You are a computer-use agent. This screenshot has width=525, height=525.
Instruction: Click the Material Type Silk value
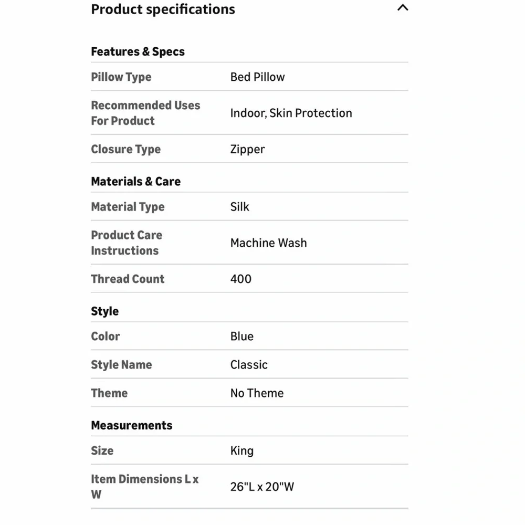[x=240, y=207]
